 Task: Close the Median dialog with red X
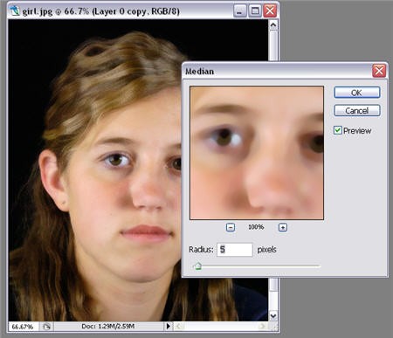click(x=379, y=71)
